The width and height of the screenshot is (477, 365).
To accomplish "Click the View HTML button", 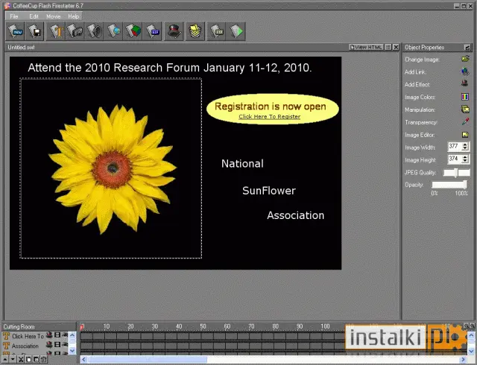I will tap(366, 47).
